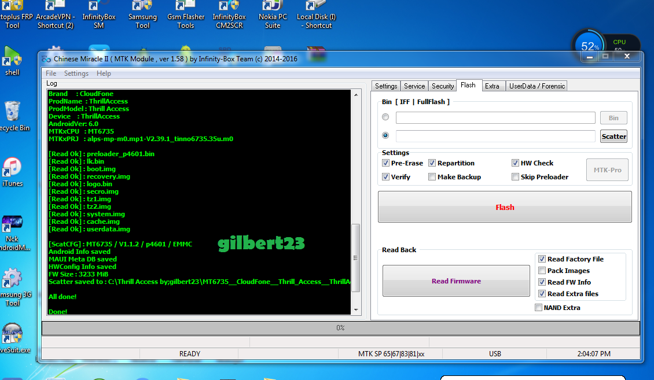
Task: Toggle the Read Factory File checkbox
Action: point(542,259)
